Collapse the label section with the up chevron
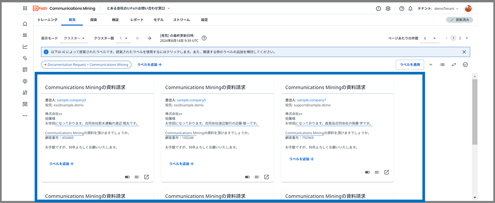 pos(431,65)
